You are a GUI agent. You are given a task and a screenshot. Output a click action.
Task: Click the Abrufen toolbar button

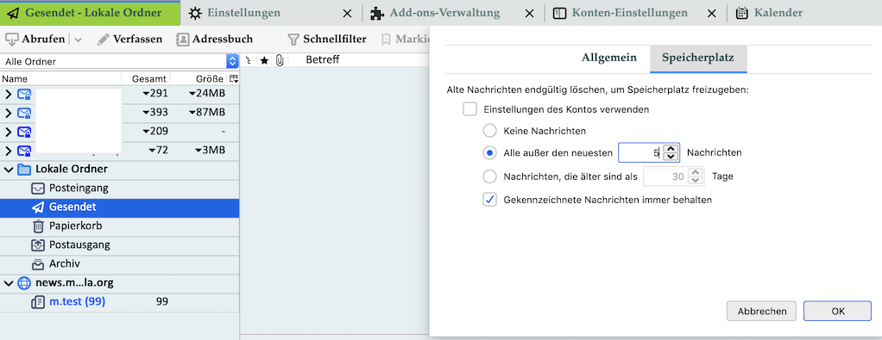[x=35, y=40]
